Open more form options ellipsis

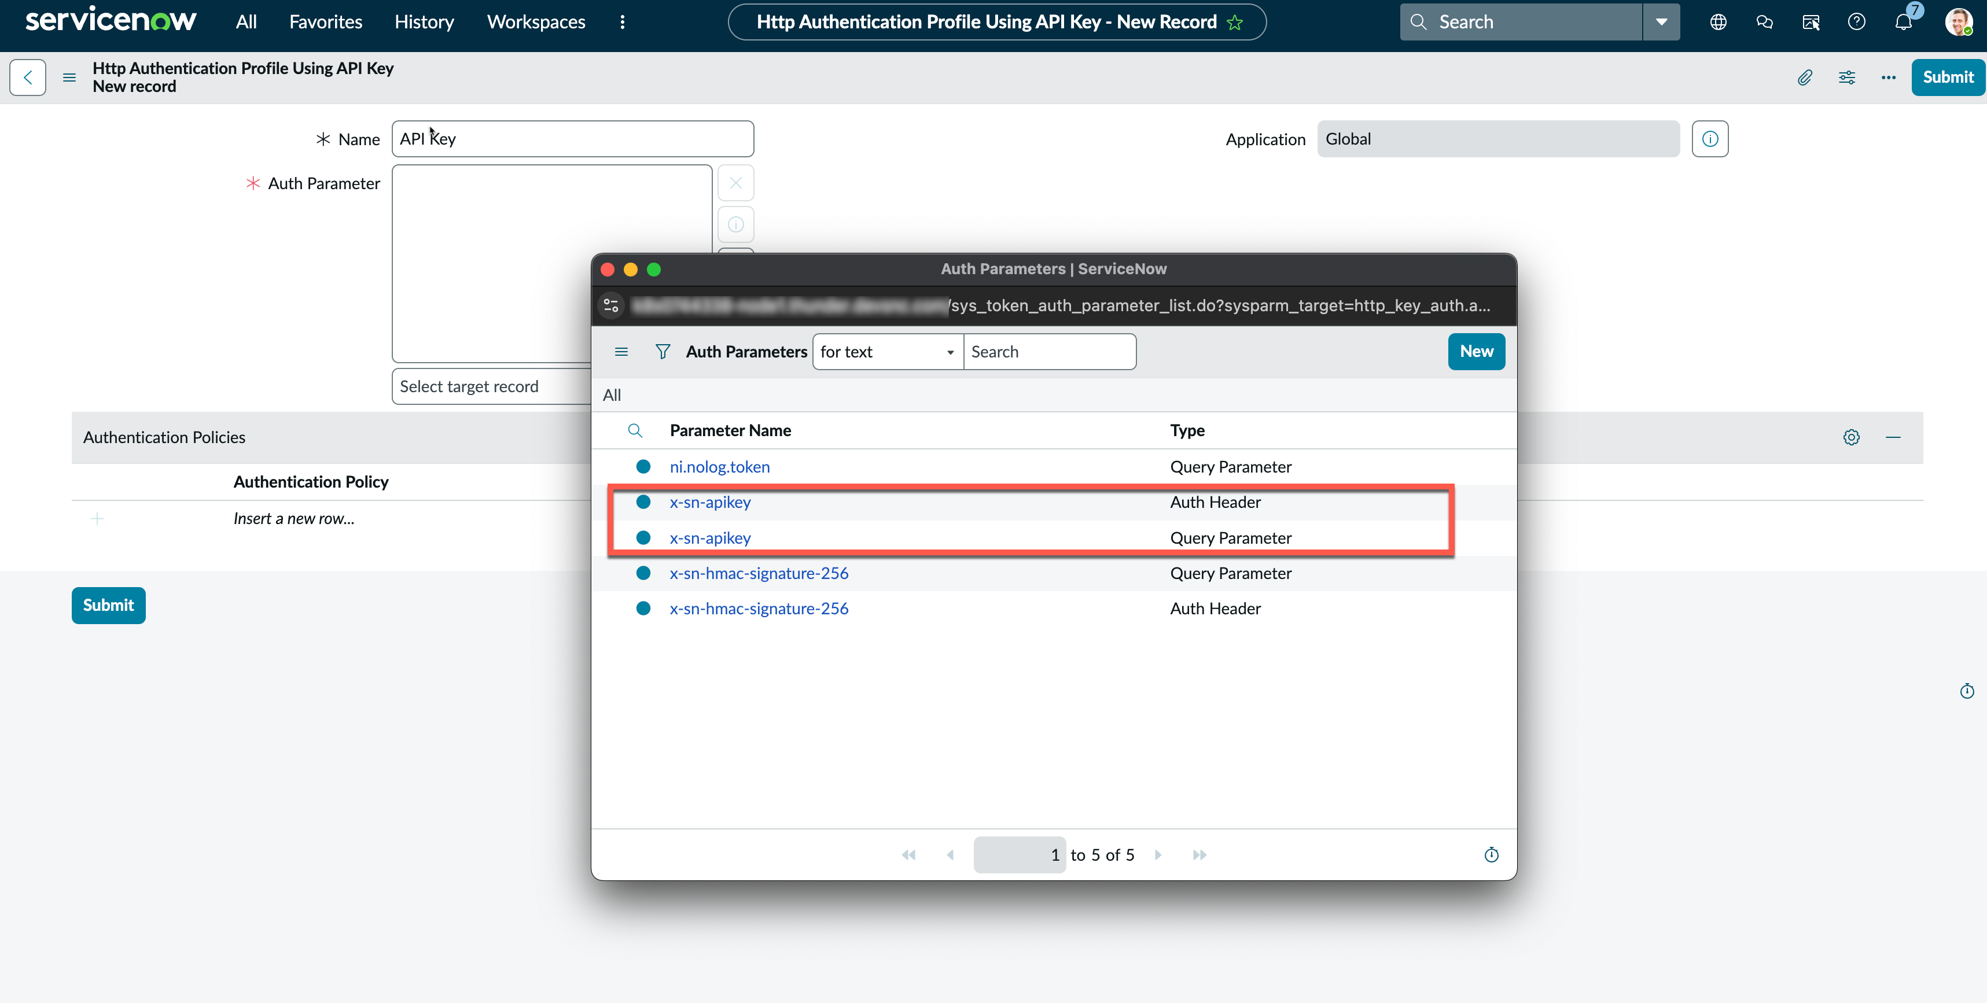click(x=1888, y=77)
